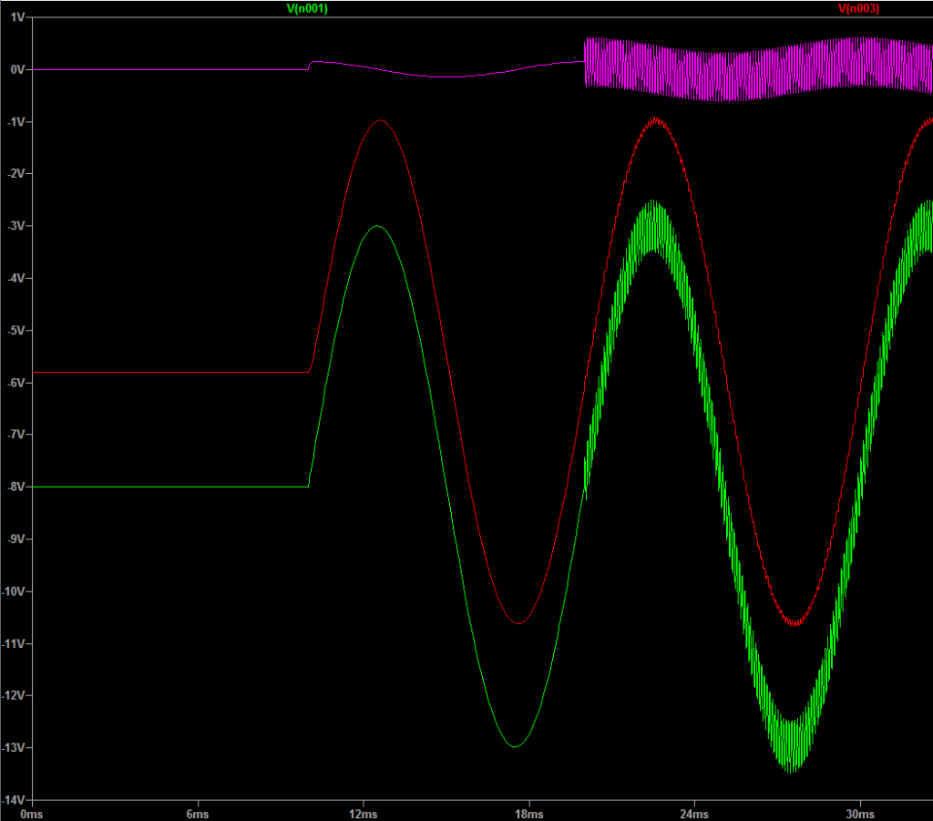Click the 24ms time axis label
The image size is (933, 821).
tap(693, 813)
